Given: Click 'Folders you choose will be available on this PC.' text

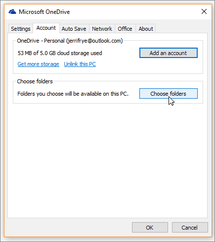Looking at the screenshot, I should pos(73,94).
